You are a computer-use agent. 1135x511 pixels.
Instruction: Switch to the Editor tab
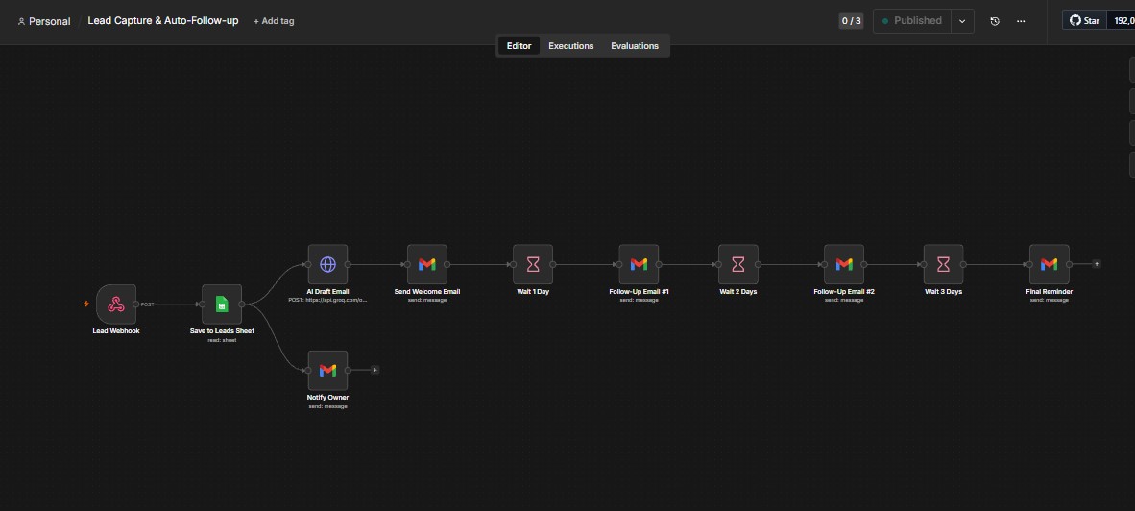pos(519,45)
